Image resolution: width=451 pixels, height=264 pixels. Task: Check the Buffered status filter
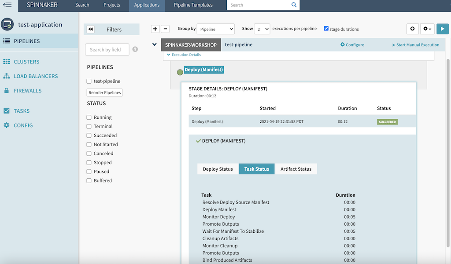[x=89, y=181]
